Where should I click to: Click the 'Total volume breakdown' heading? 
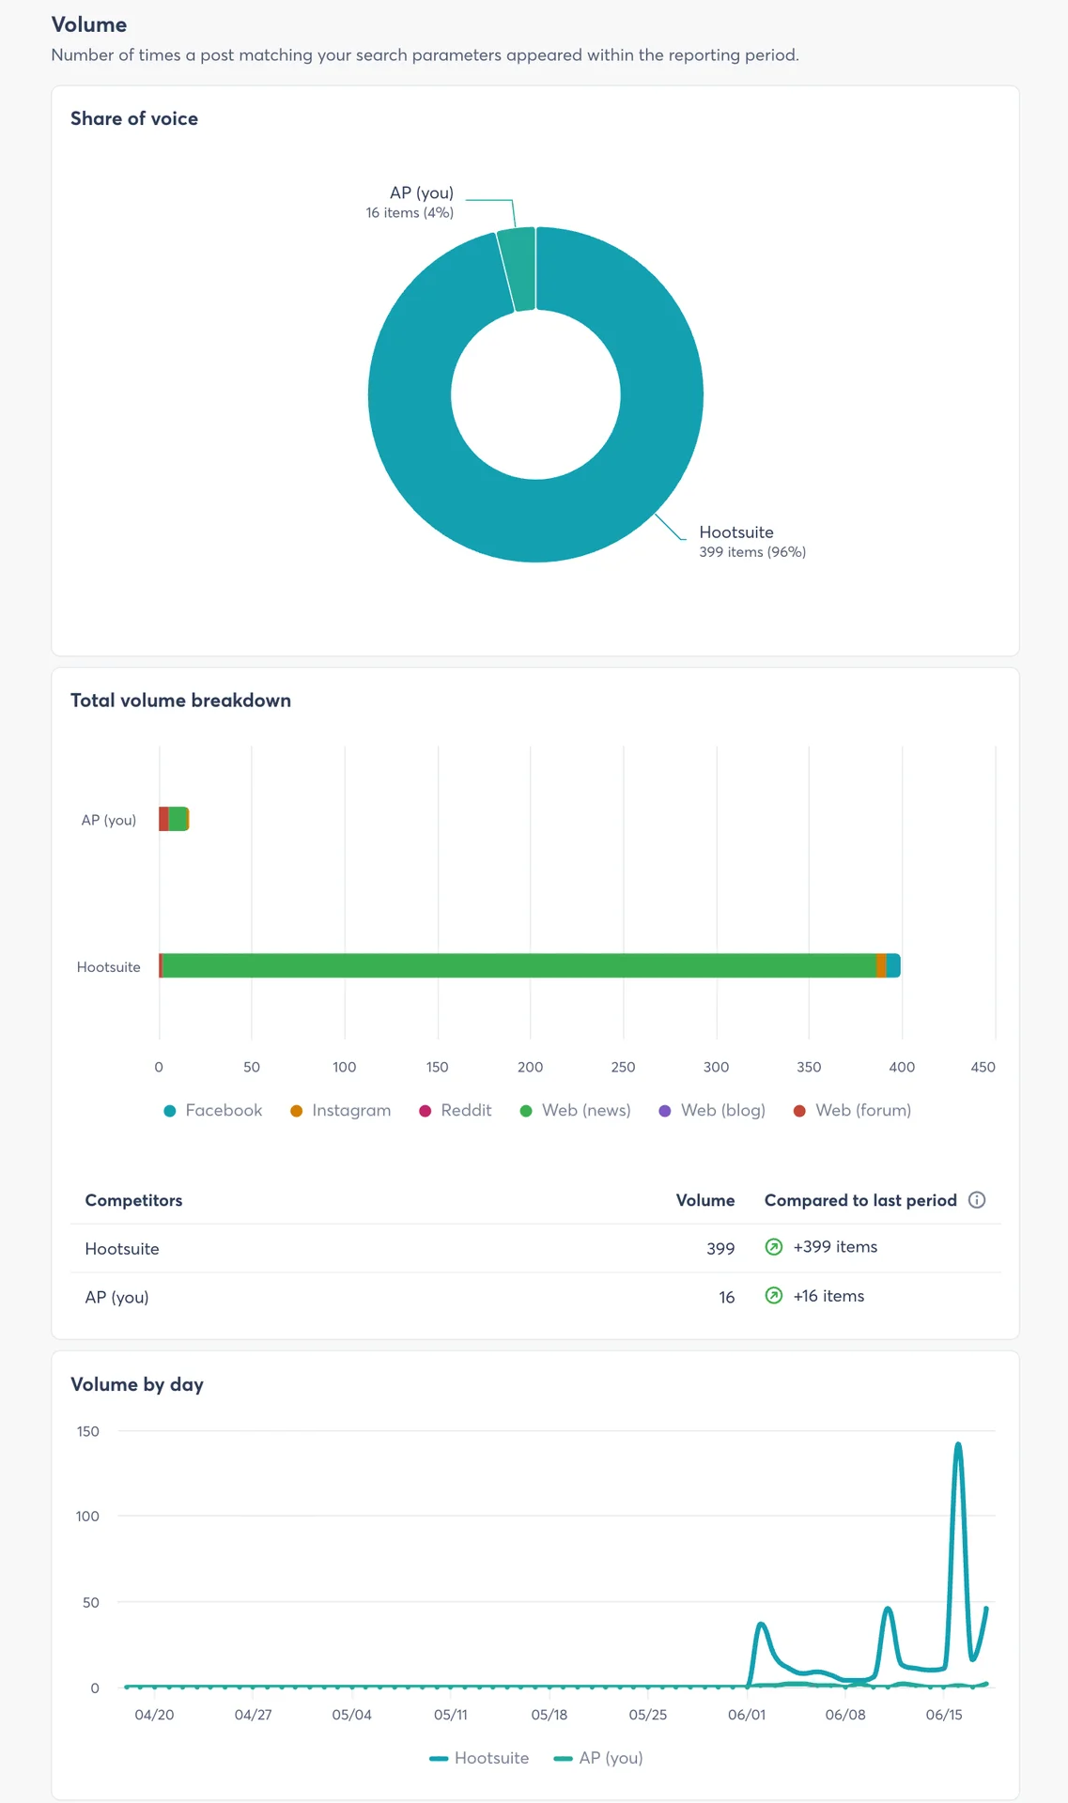[x=180, y=701]
